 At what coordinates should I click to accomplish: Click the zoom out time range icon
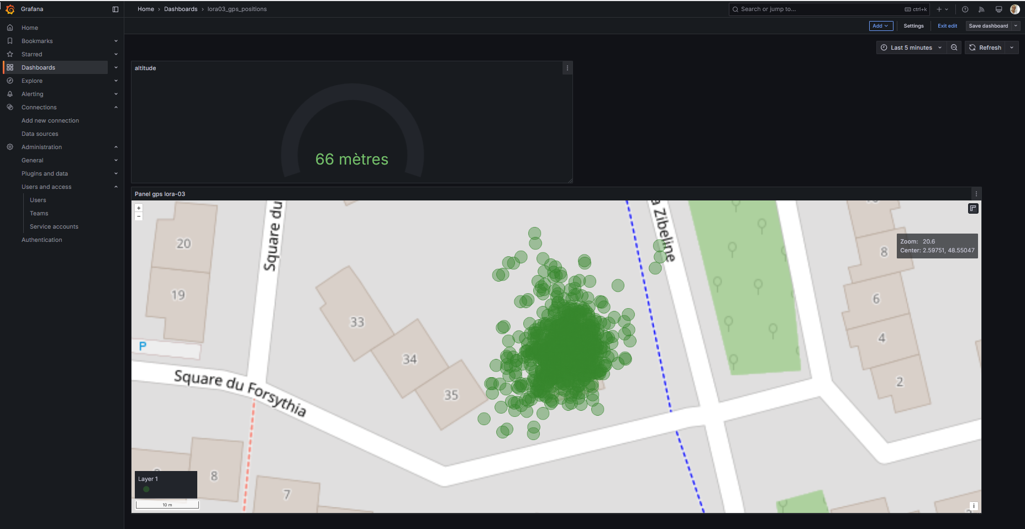954,47
